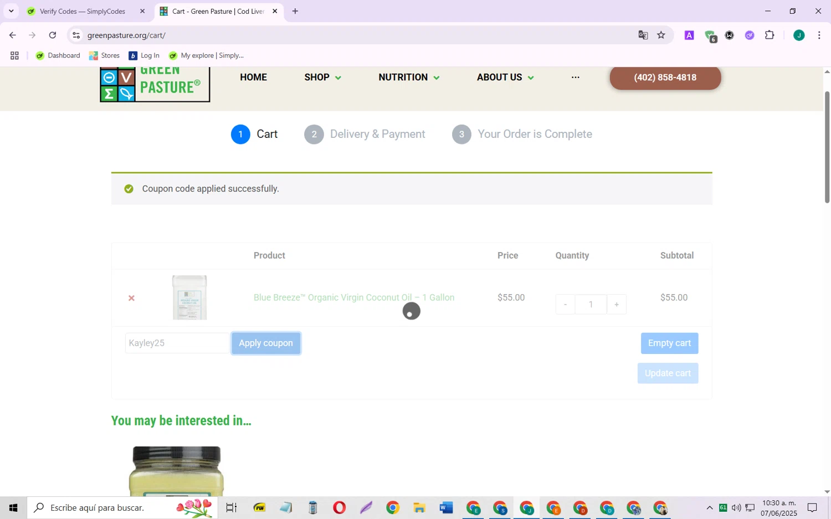Open the tab search dropdown arrow
The image size is (831, 519).
coord(11,11)
